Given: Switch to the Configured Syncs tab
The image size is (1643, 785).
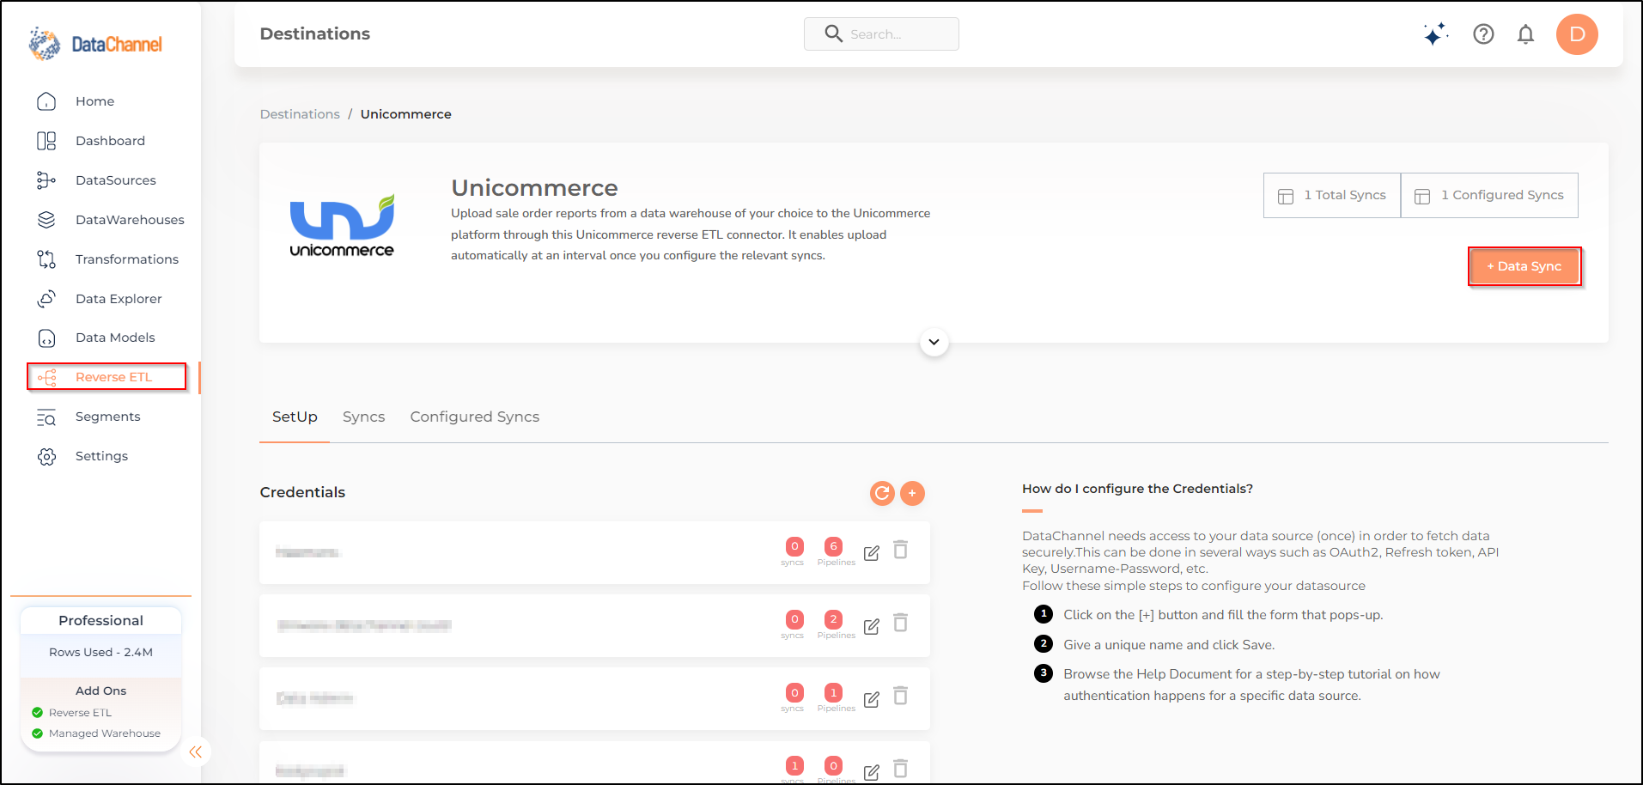Looking at the screenshot, I should pos(474,417).
